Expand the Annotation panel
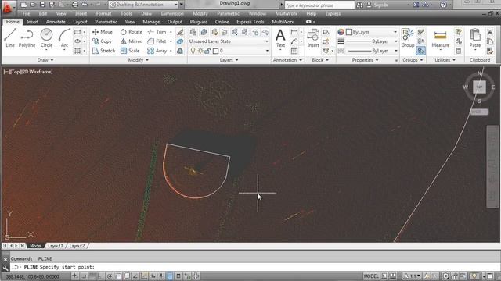The image size is (501, 281). pos(287,60)
